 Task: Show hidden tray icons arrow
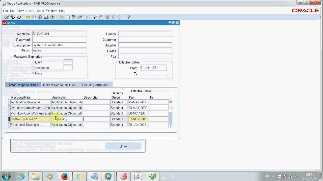pyautogui.click(x=274, y=177)
